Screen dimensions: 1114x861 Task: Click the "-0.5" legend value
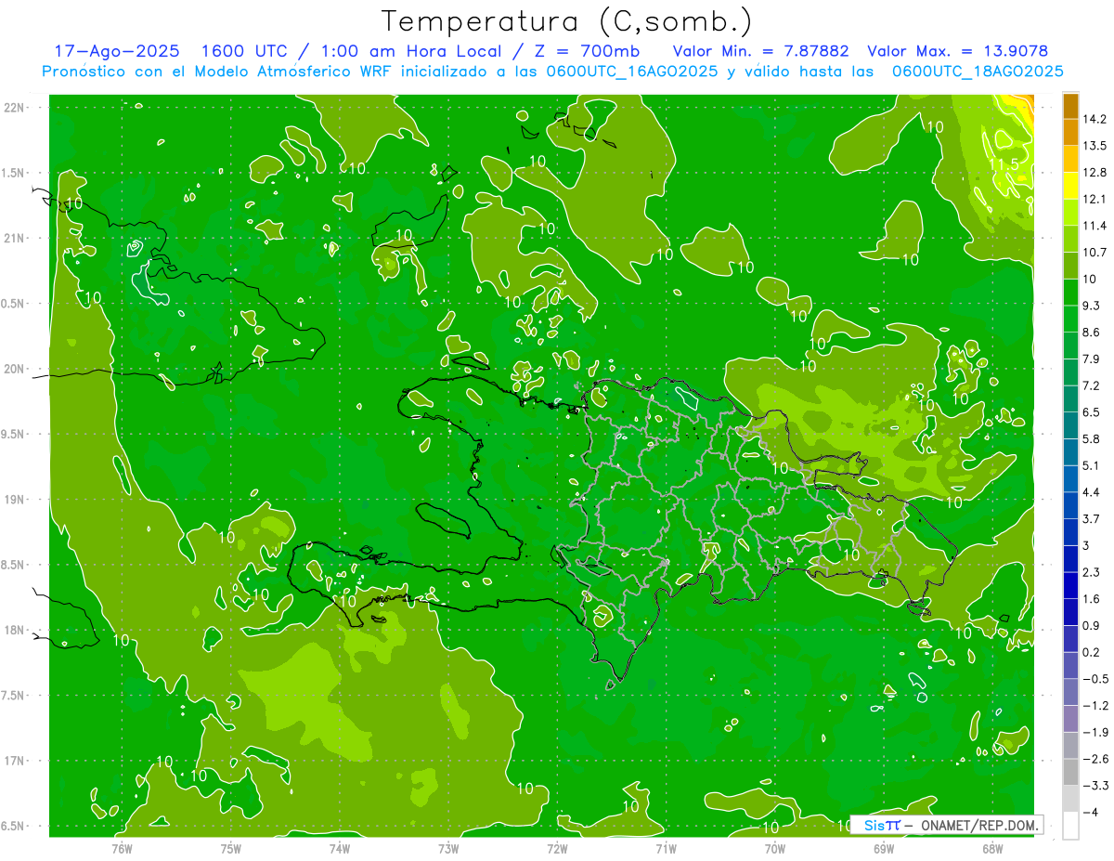tap(1095, 679)
